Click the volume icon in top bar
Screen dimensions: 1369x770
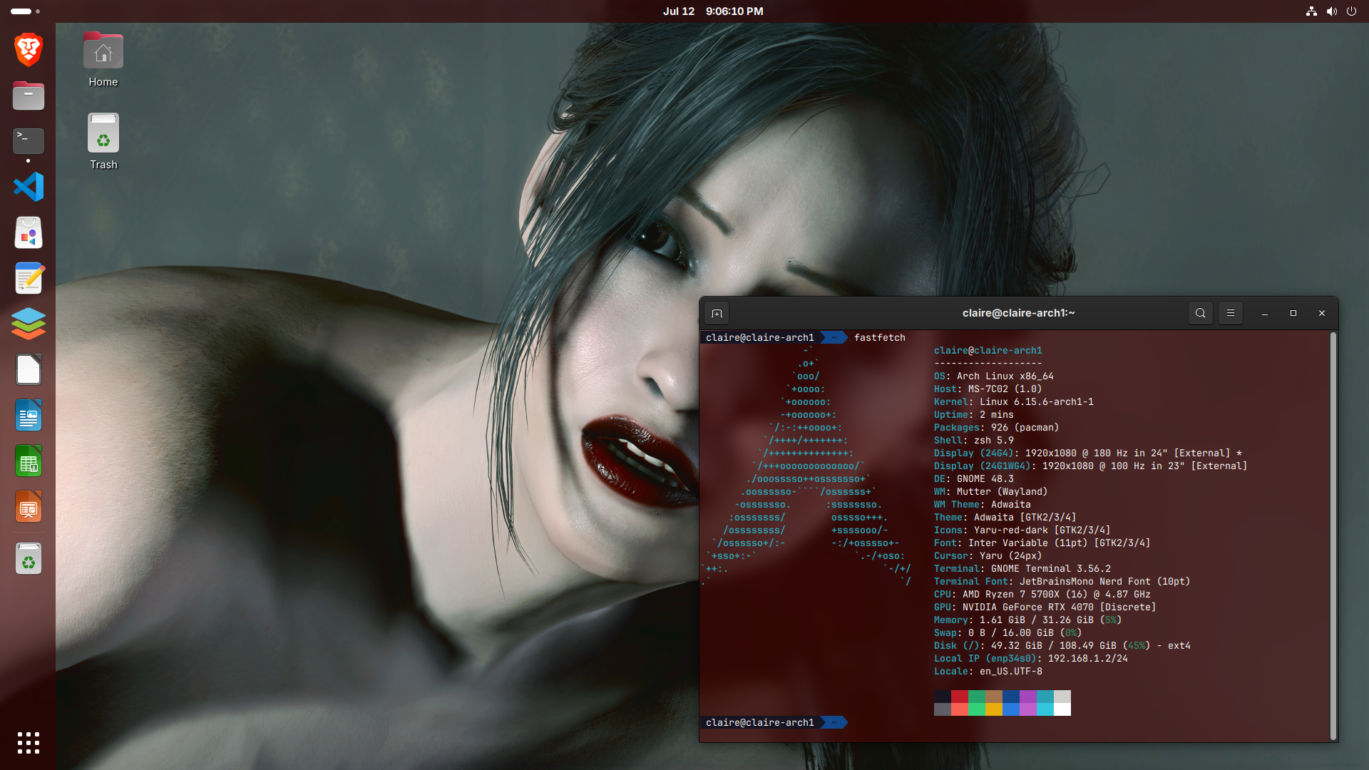click(1331, 11)
